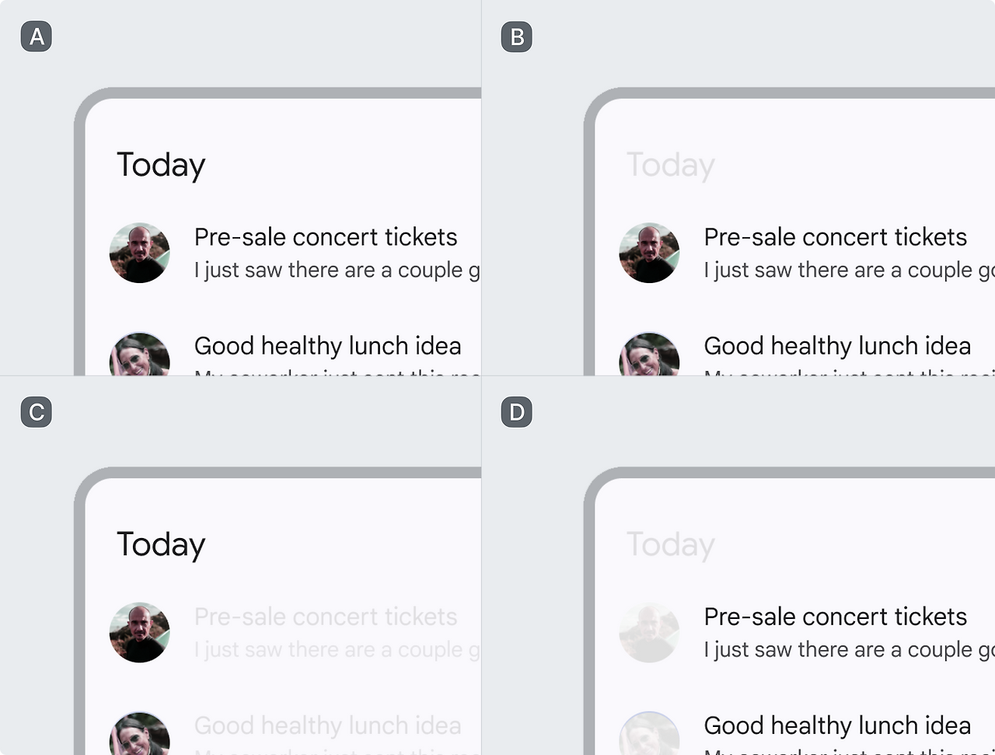Open "Good healthy lunch idea" in panel B
Image resolution: width=995 pixels, height=755 pixels.
[x=837, y=346]
